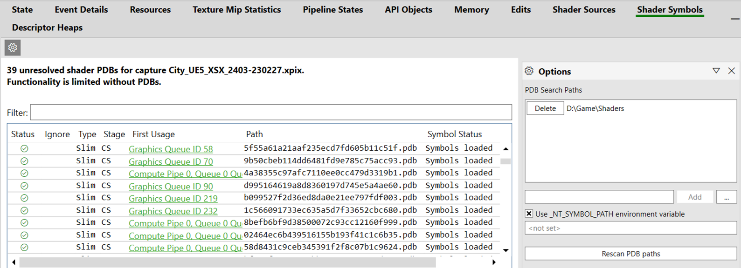Viewport: 741px width, 268px height.
Task: Click status check icon for Graphics Queue ID 90
Action: 24,186
